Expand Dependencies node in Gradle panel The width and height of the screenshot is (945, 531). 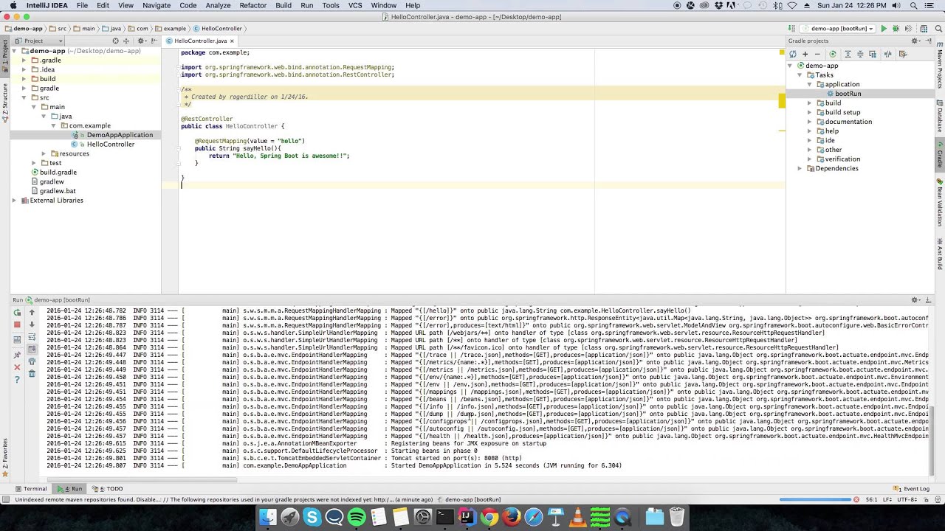(800, 169)
